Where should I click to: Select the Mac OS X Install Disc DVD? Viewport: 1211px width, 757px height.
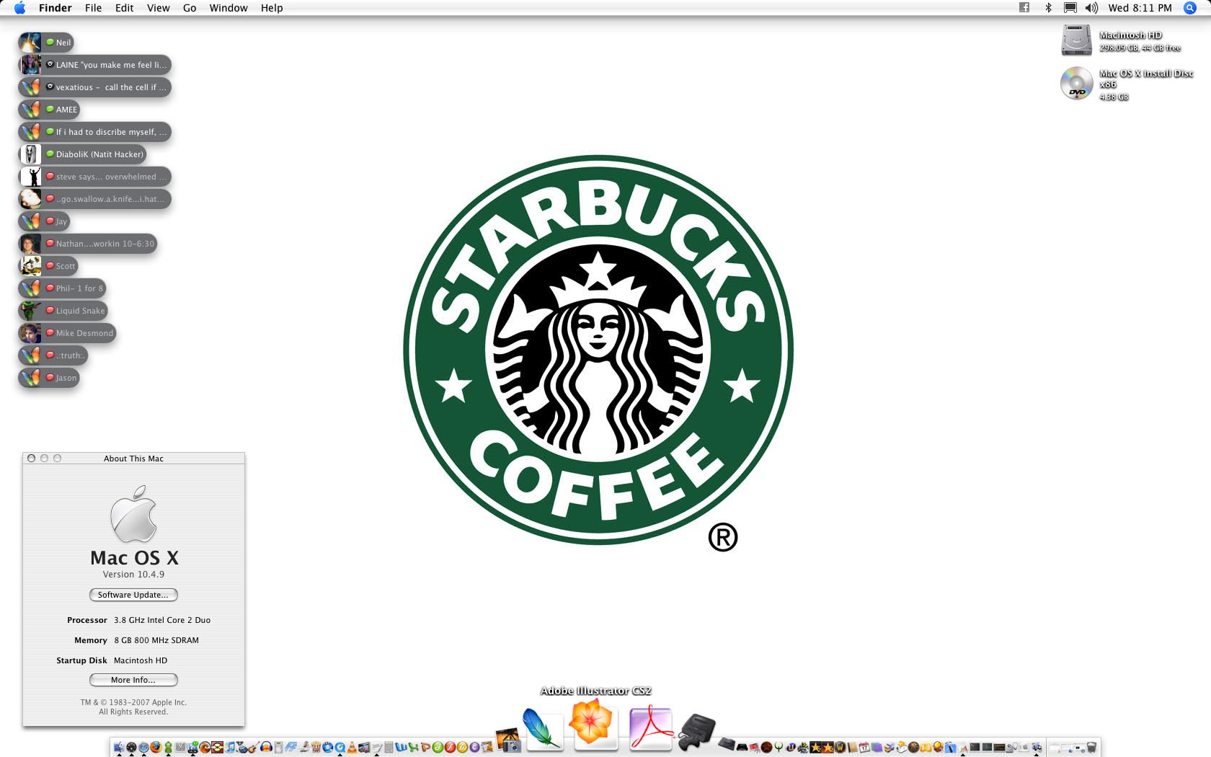1076,83
